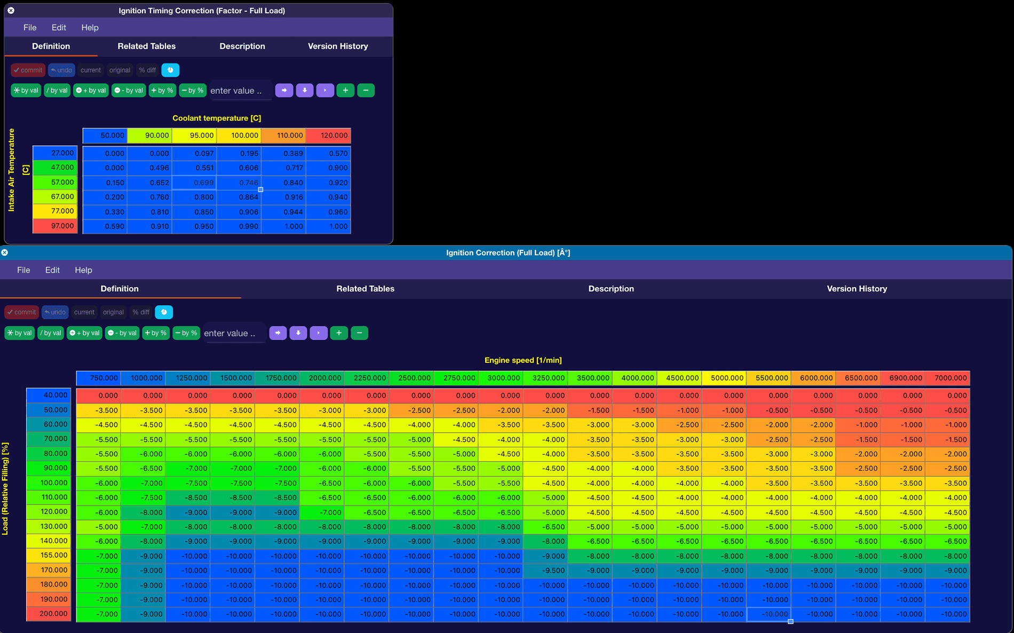The image size is (1014, 633).
Task: Click '- by %' in Full Load window
Action: pyautogui.click(x=186, y=333)
